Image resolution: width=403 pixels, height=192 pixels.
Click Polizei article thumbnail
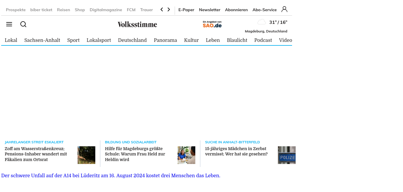click(x=287, y=155)
